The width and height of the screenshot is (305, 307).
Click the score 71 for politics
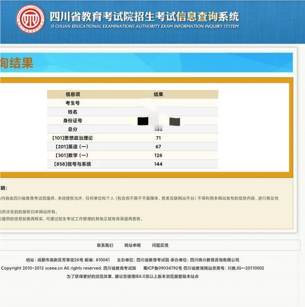pyautogui.click(x=158, y=138)
